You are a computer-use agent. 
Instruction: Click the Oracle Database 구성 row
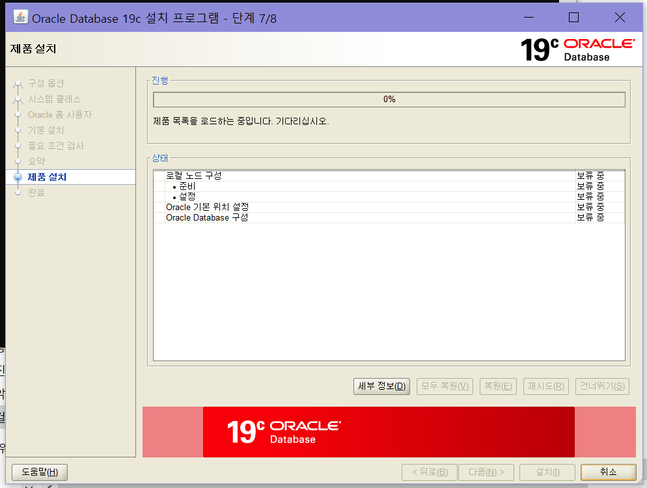(389, 217)
